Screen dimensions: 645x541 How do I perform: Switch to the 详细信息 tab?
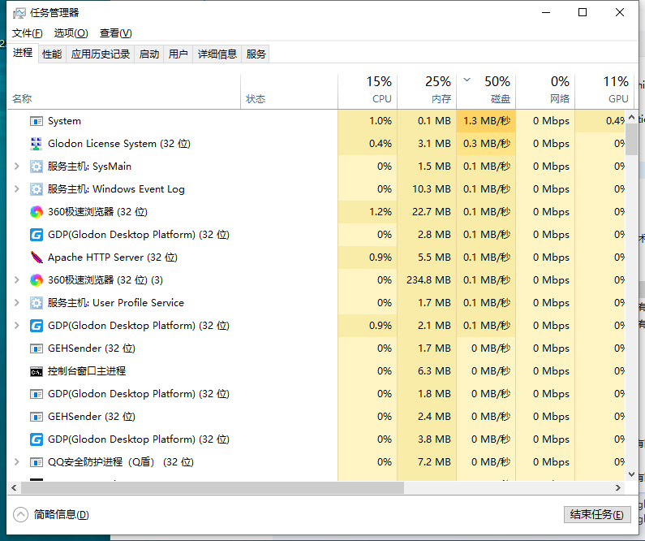point(217,54)
